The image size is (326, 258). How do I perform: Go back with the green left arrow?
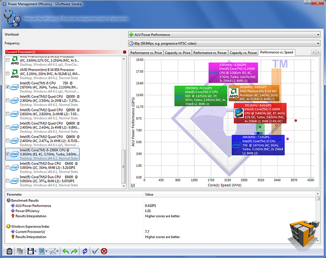point(66,251)
